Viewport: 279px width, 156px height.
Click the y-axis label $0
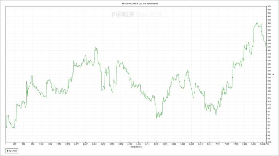[269, 125]
